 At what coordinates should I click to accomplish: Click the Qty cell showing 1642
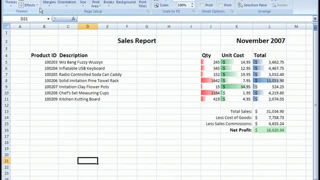point(210,80)
